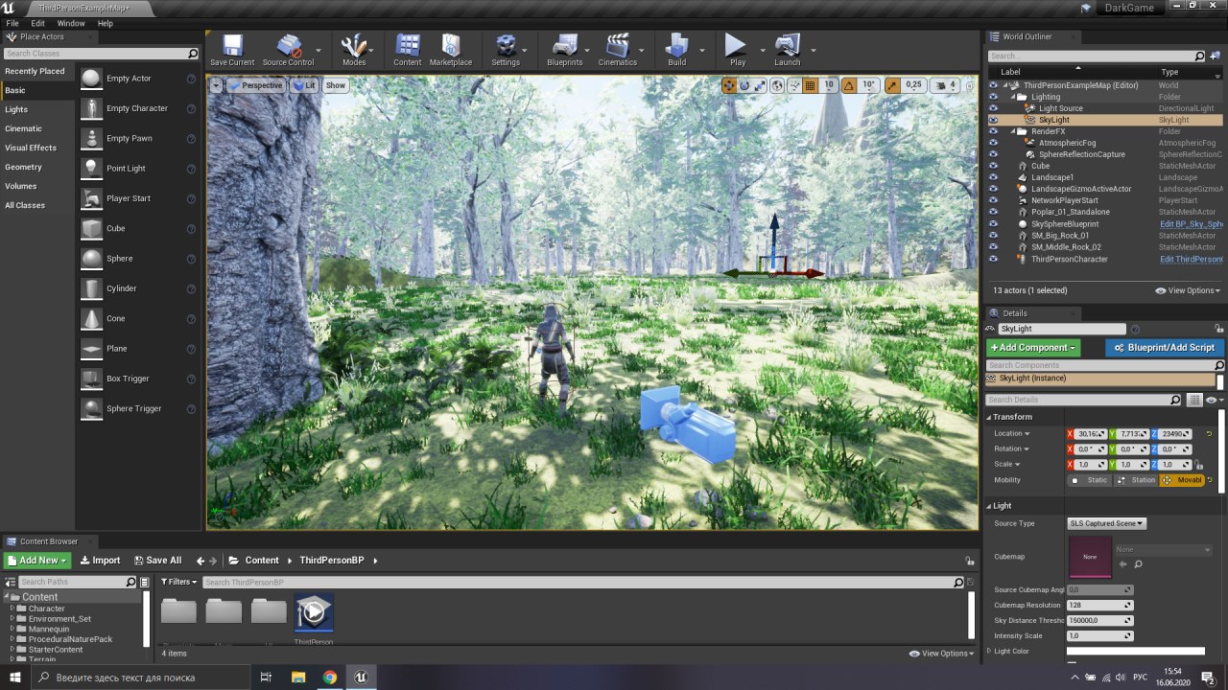Set Mobility to Stationary

coord(1135,480)
